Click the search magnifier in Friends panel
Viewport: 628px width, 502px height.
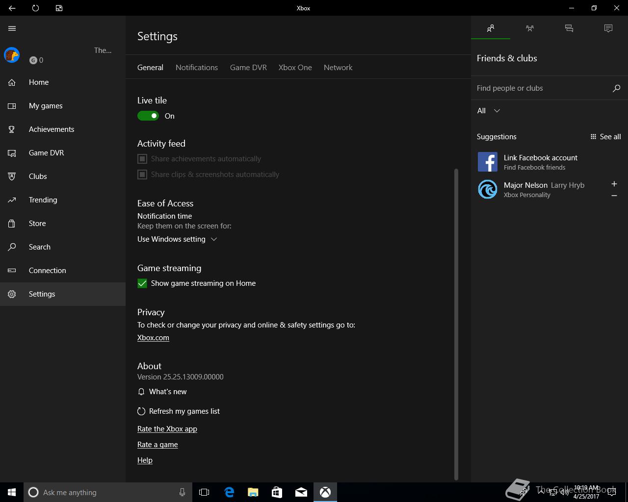[617, 88]
